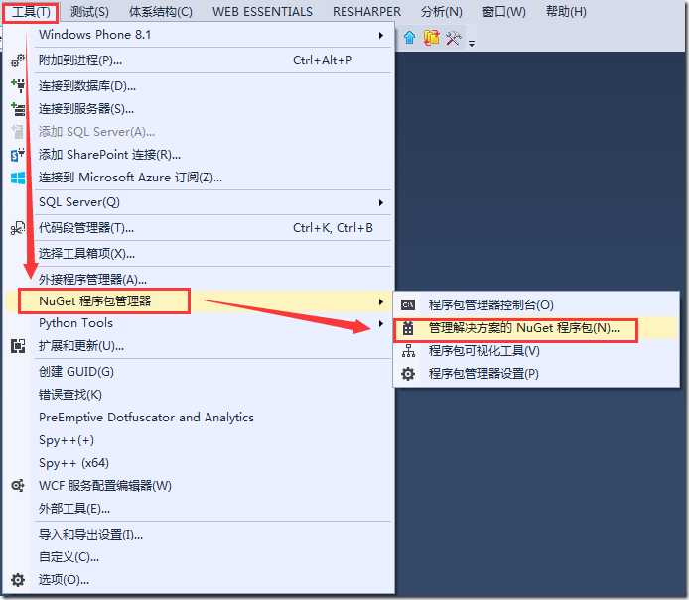Click the Package Manager Console icon
This screenshot has width=689, height=600.
pyautogui.click(x=408, y=305)
